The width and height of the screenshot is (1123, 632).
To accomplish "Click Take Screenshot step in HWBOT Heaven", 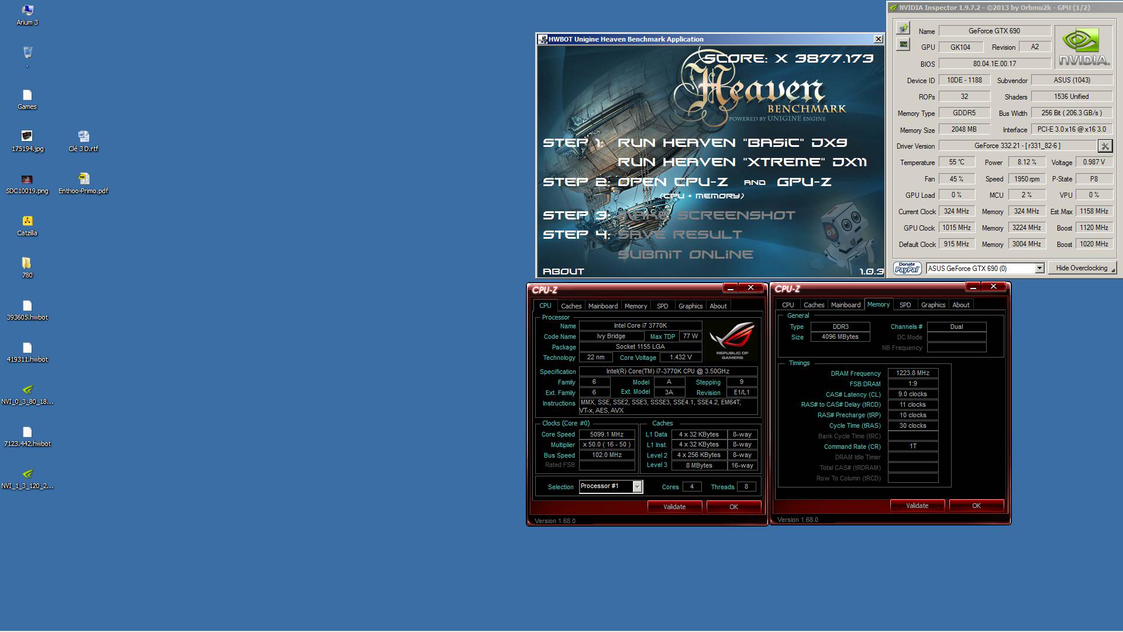I will point(707,215).
